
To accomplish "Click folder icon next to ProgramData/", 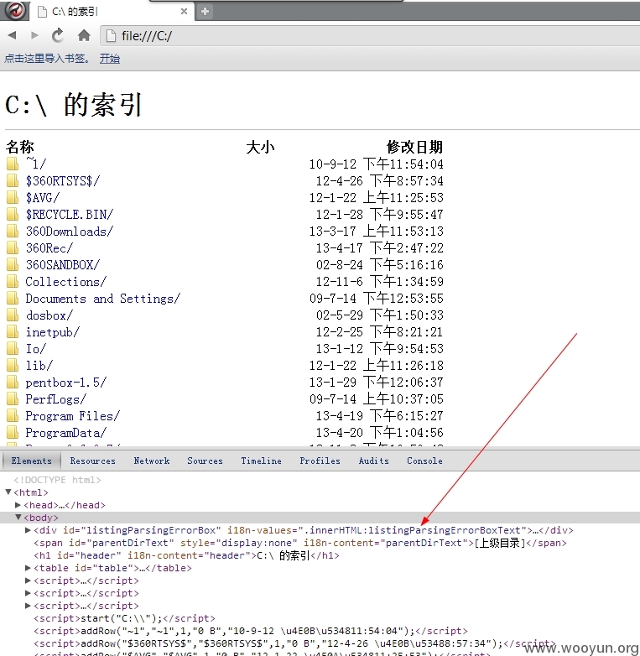I will (x=13, y=432).
